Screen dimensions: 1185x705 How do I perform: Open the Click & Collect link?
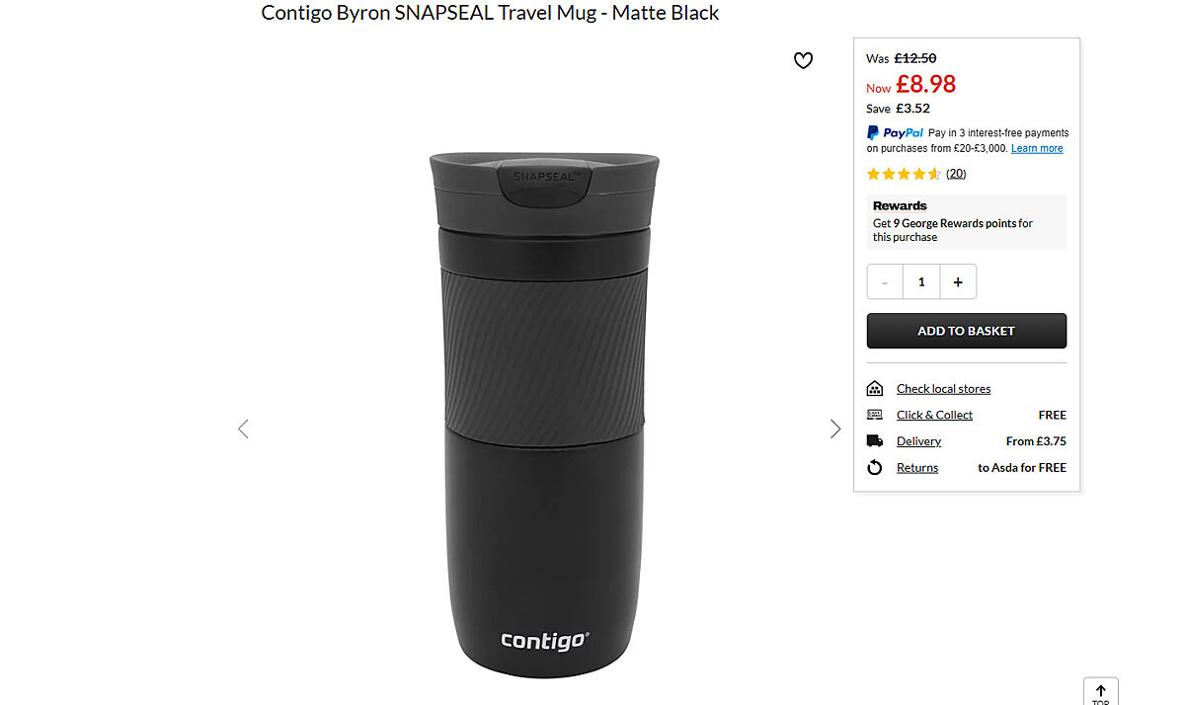[x=934, y=415]
